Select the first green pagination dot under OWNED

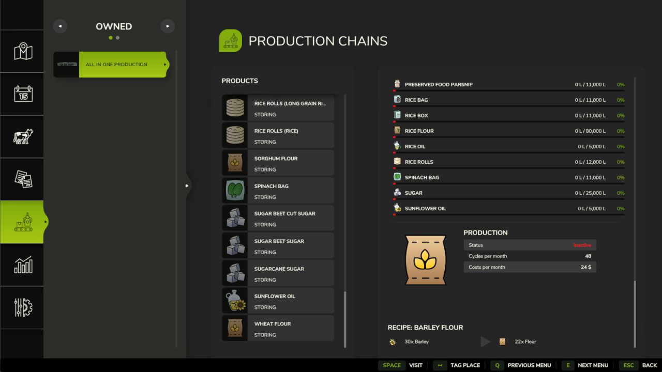click(110, 38)
